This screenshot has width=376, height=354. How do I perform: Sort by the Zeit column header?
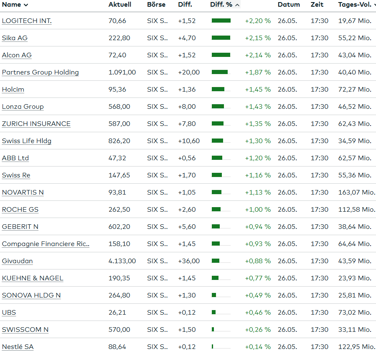tap(317, 5)
